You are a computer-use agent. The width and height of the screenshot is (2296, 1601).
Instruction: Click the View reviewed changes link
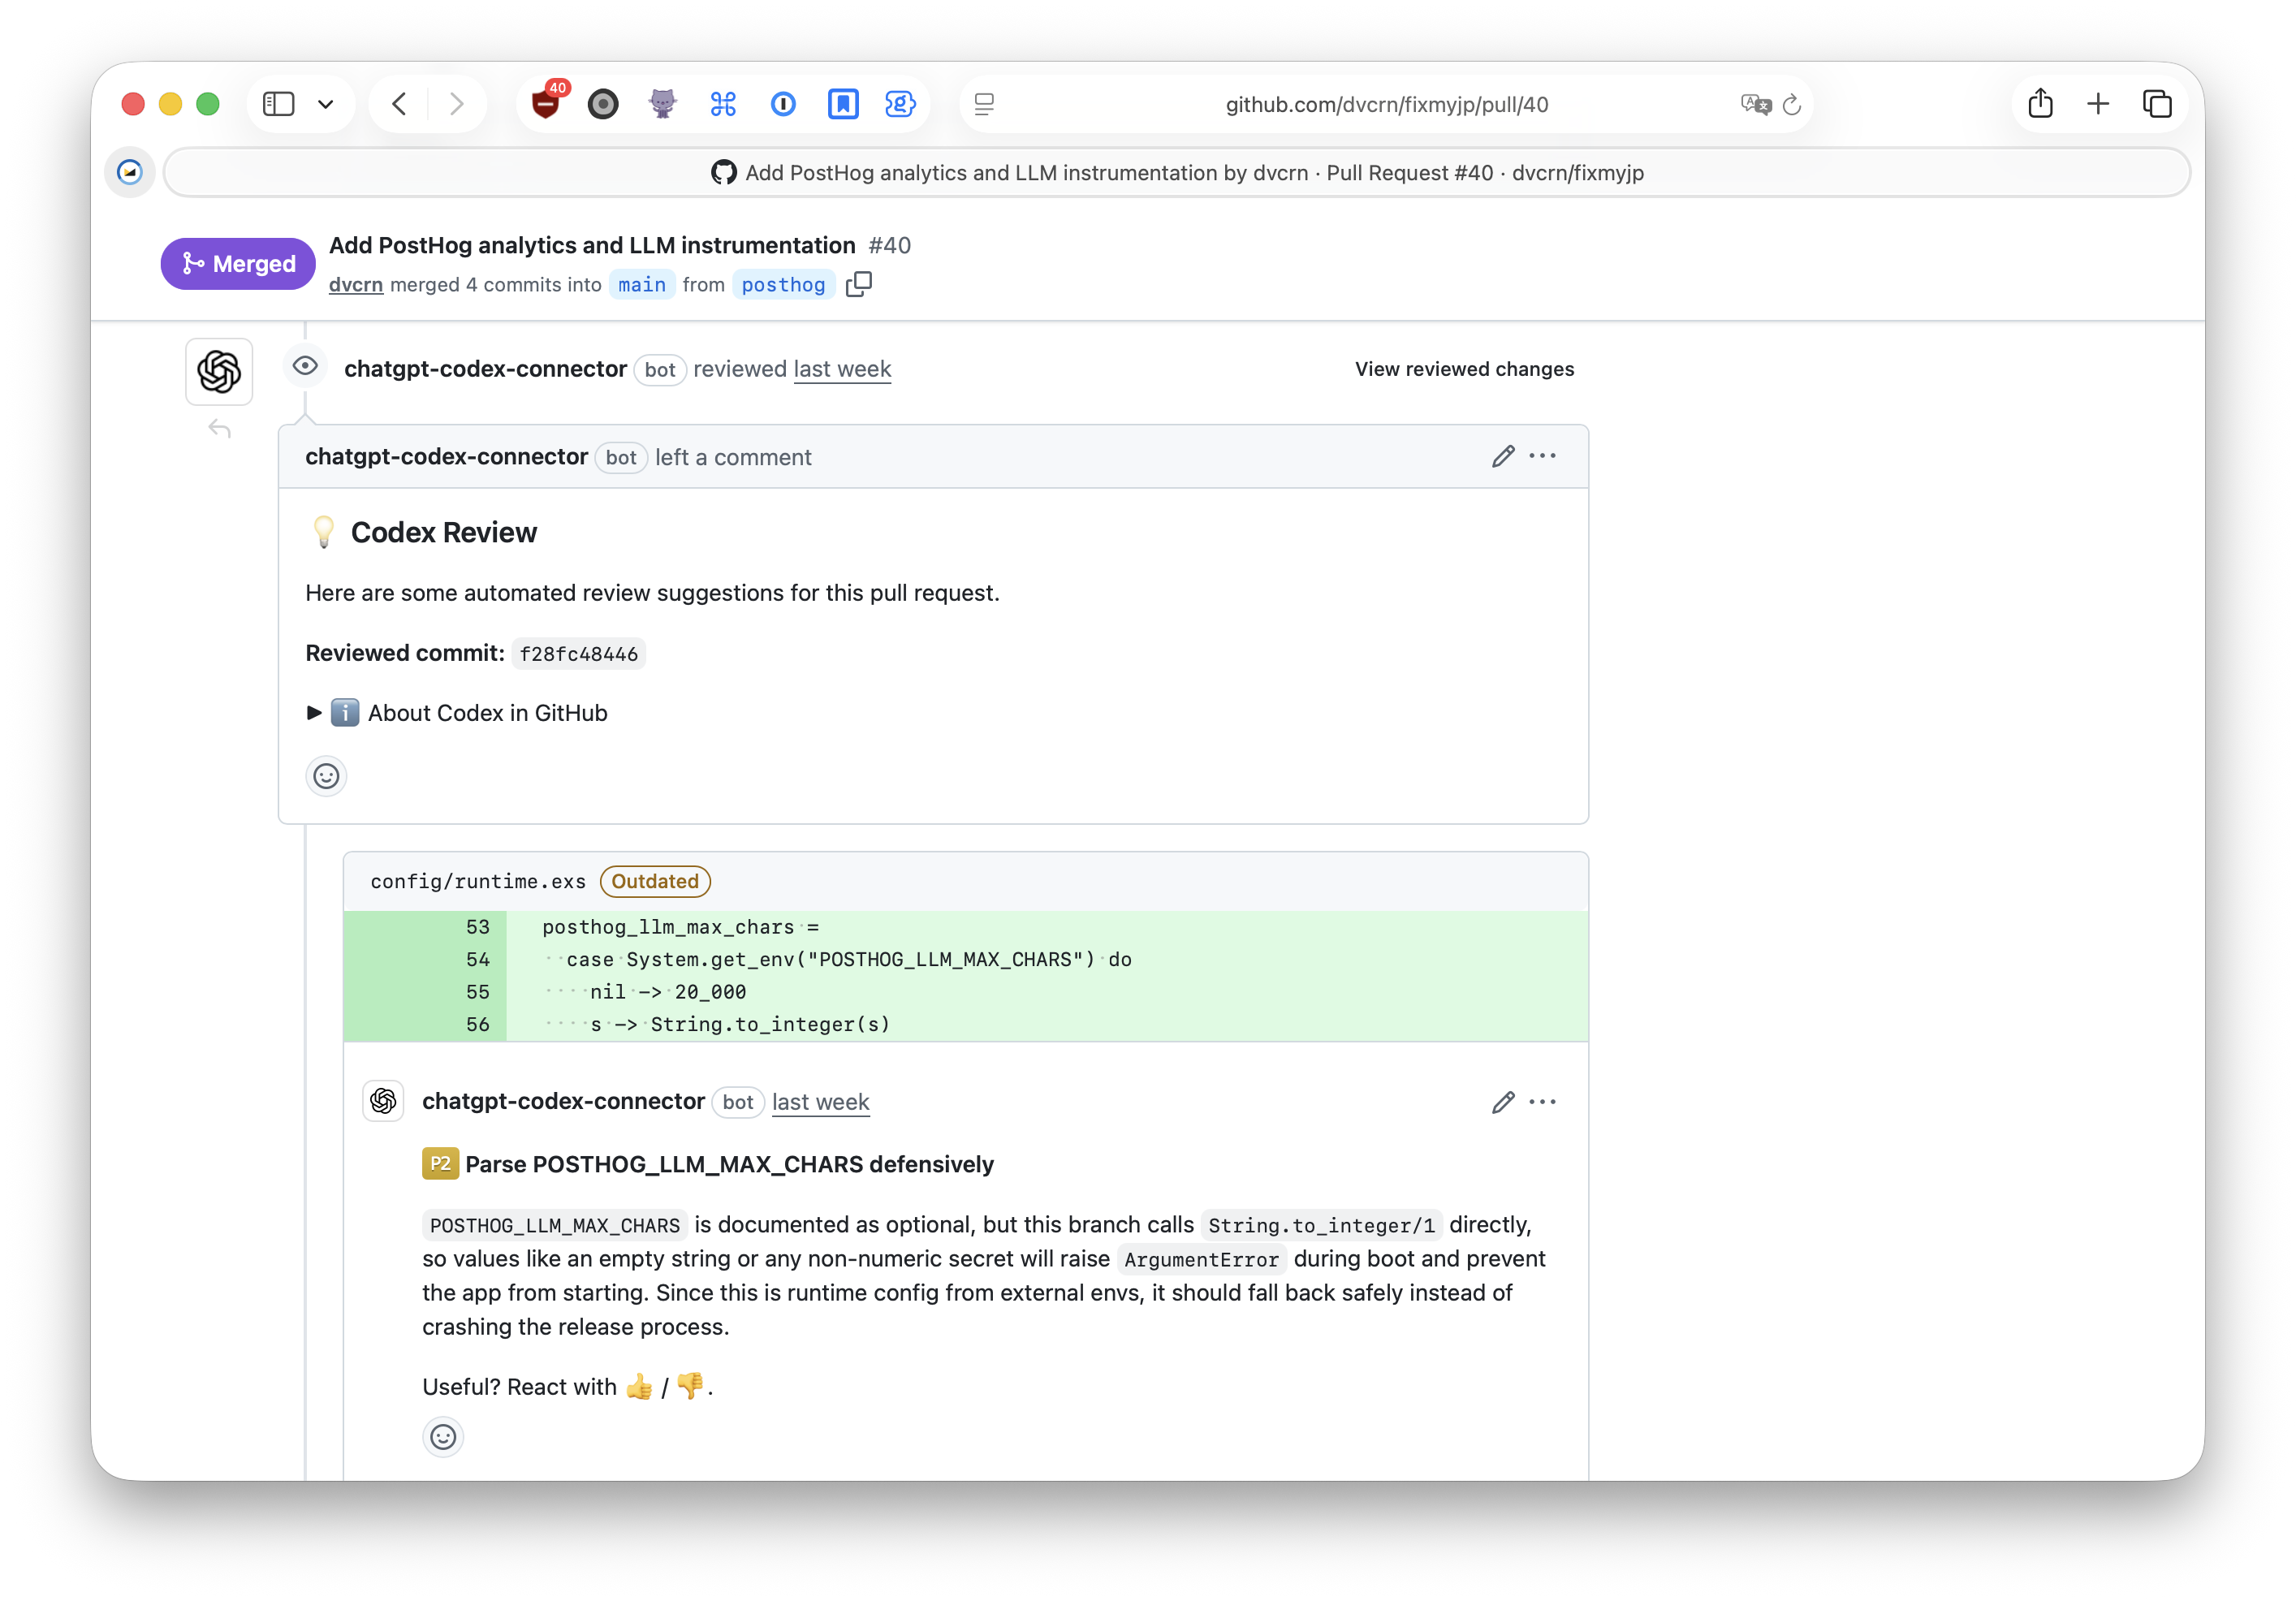(1464, 369)
